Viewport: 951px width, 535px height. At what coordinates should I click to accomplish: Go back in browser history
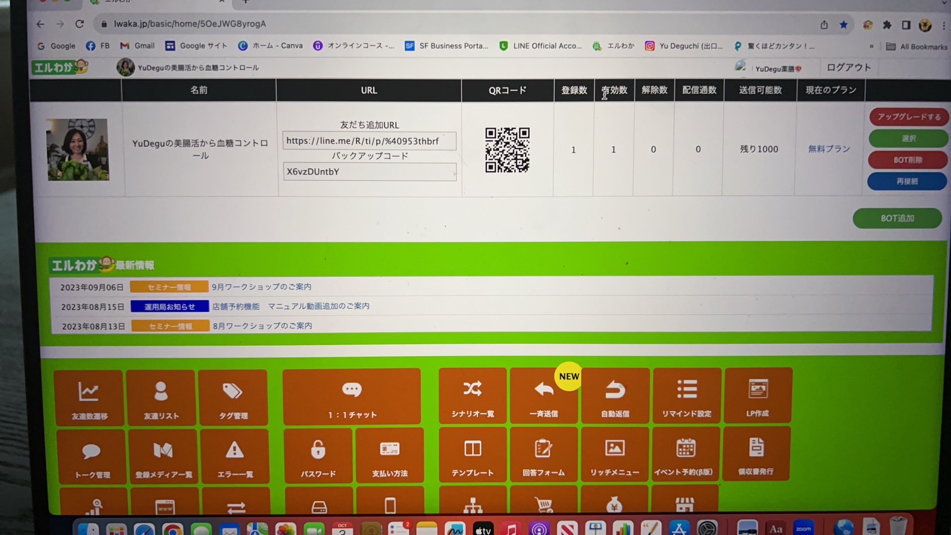(x=40, y=24)
